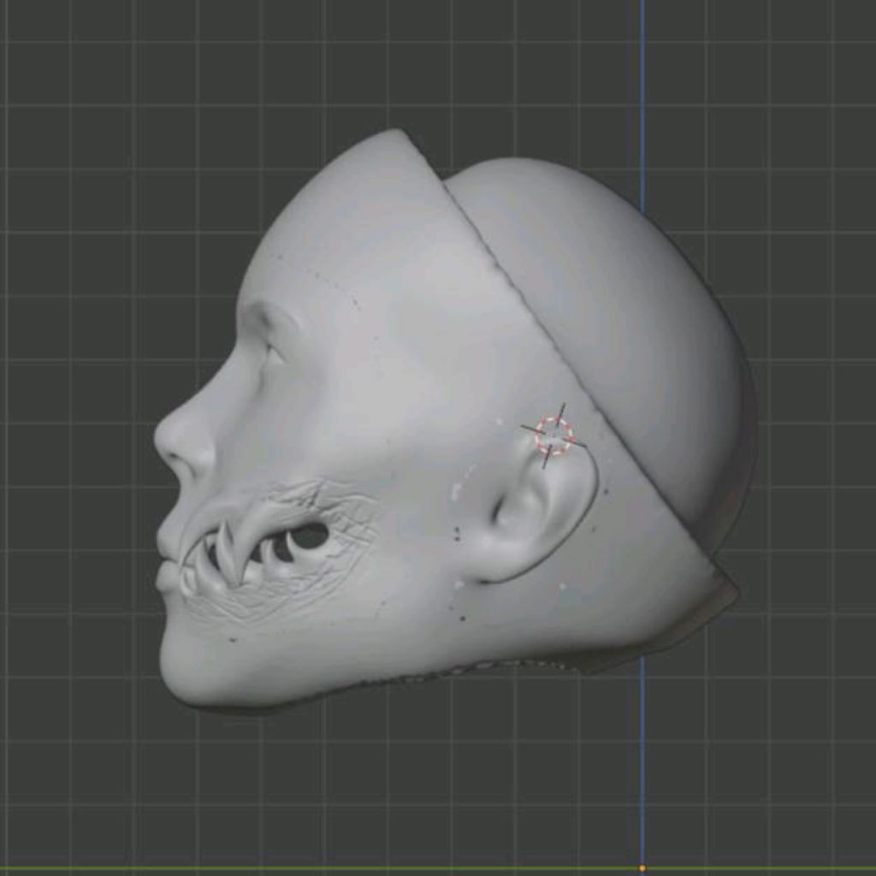The width and height of the screenshot is (876, 876).
Task: Click the eye of the head model
Action: (x=272, y=351)
